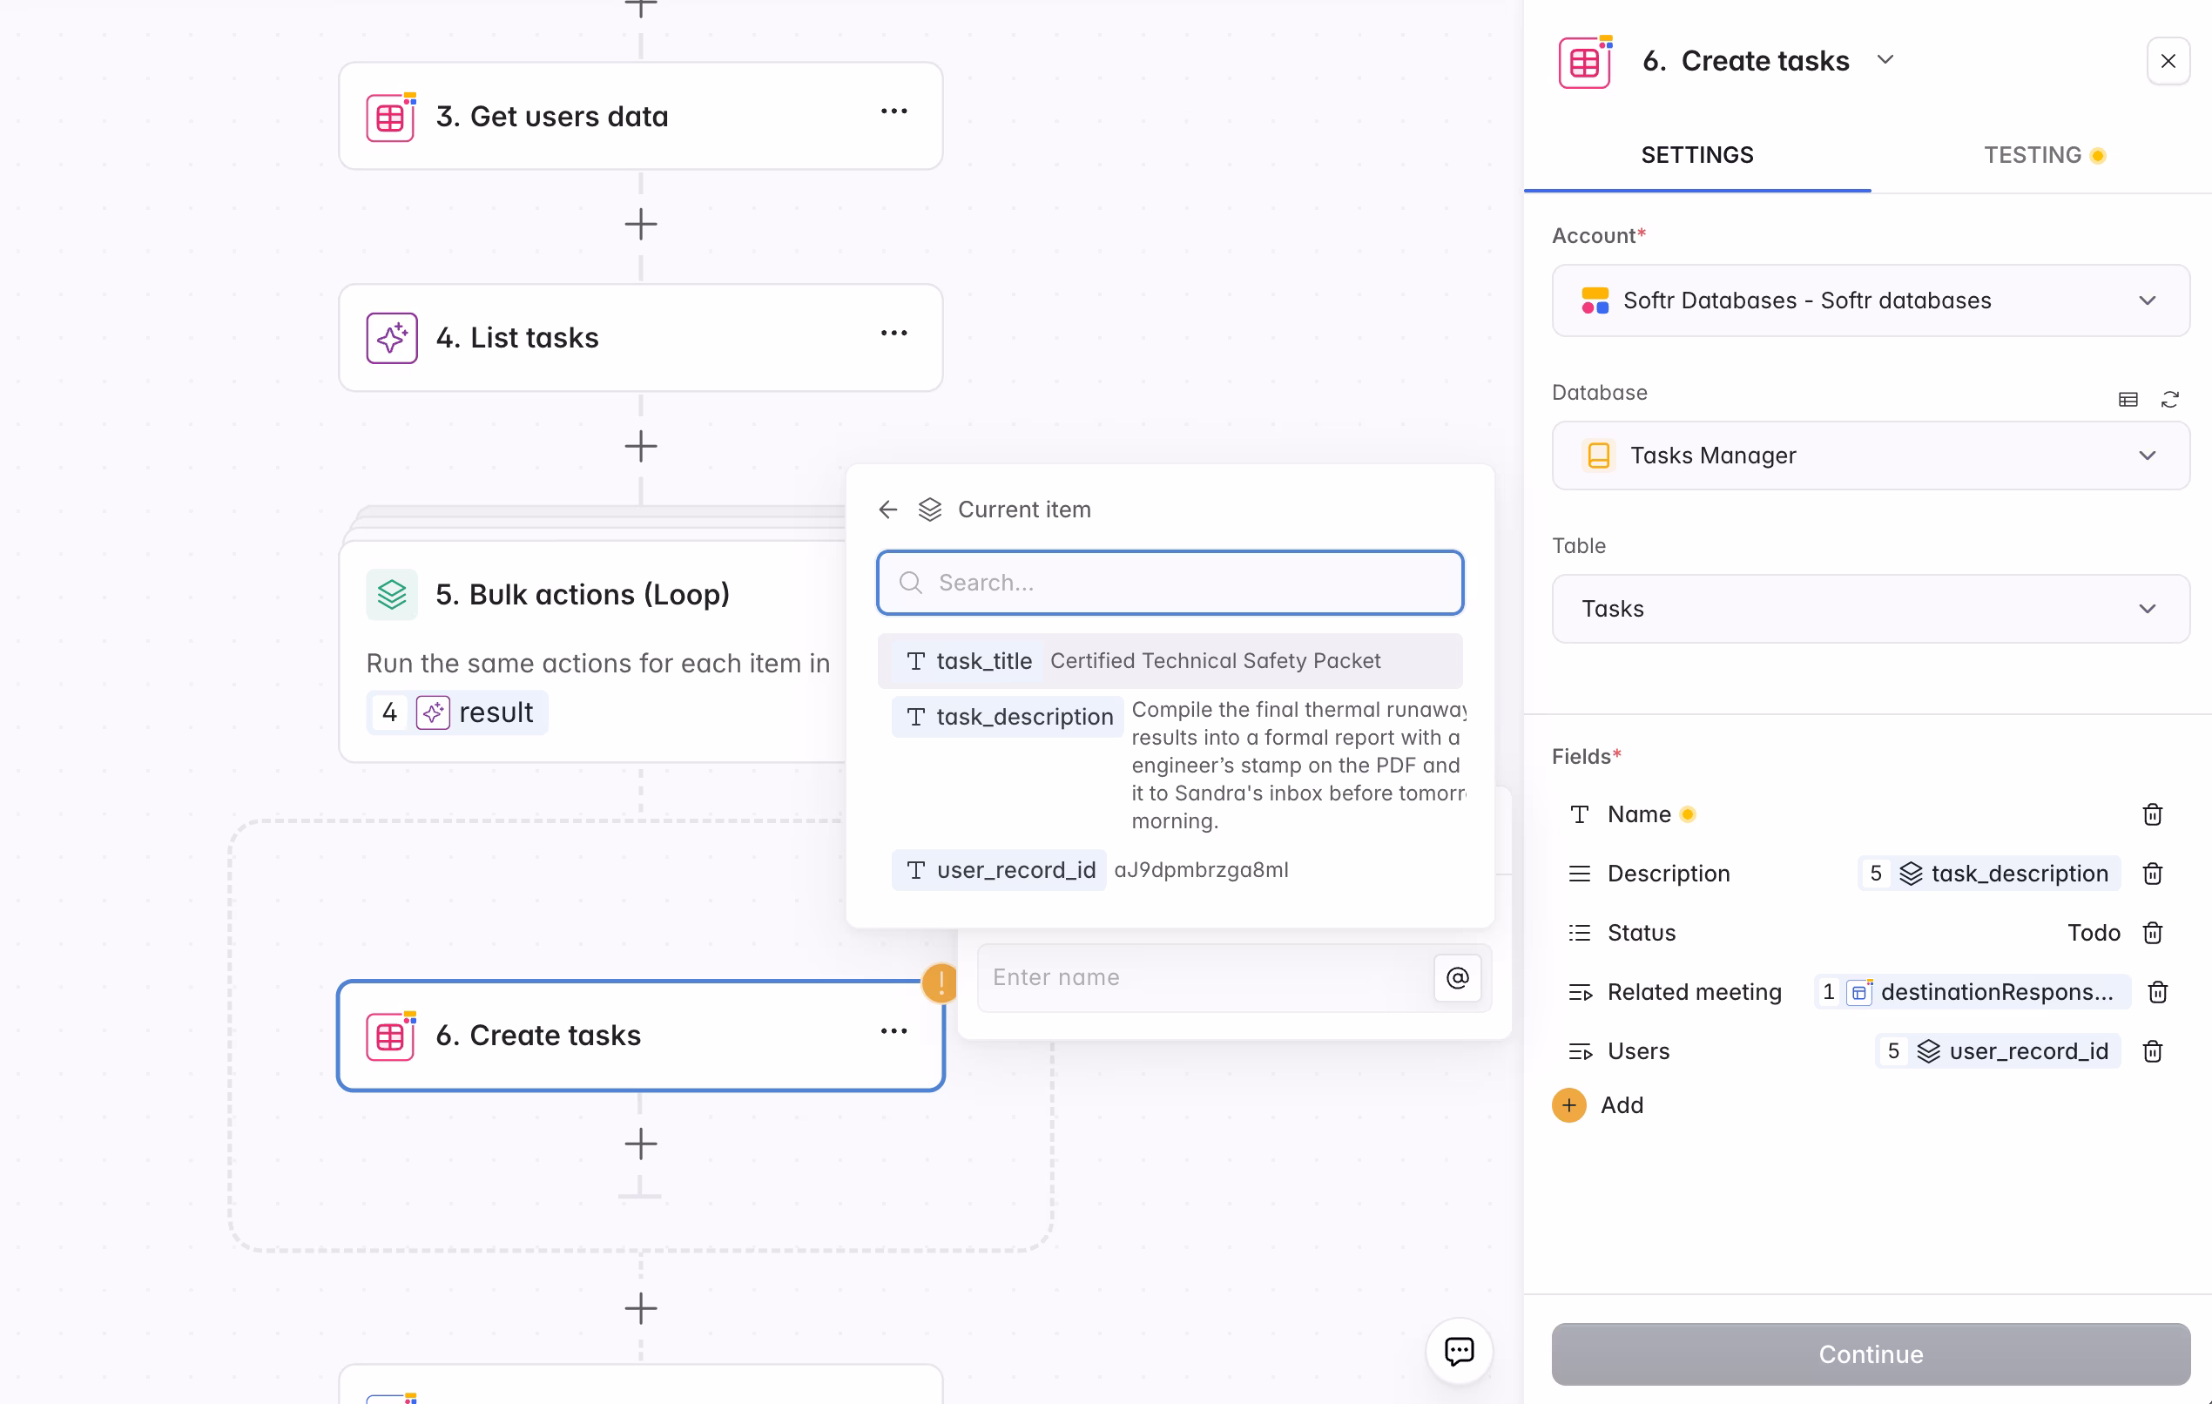Click plus to add a step below Create tasks
Viewport: 2212px width, 1404px height.
pos(641,1144)
